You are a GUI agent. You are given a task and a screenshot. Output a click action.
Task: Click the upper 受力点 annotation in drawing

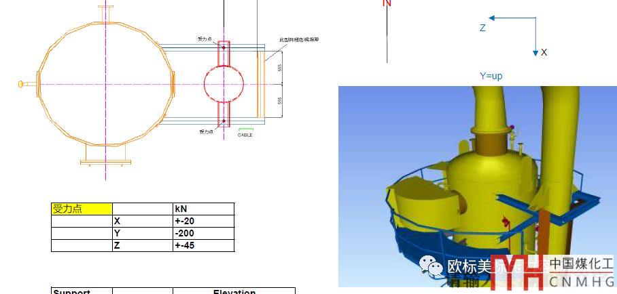tap(205, 39)
